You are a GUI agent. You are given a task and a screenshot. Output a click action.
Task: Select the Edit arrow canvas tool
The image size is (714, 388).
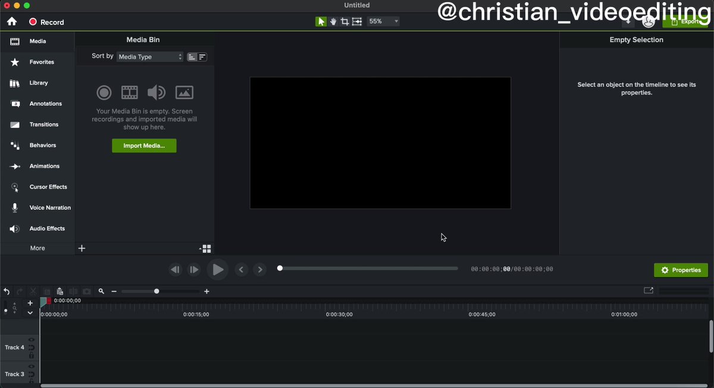tap(321, 21)
